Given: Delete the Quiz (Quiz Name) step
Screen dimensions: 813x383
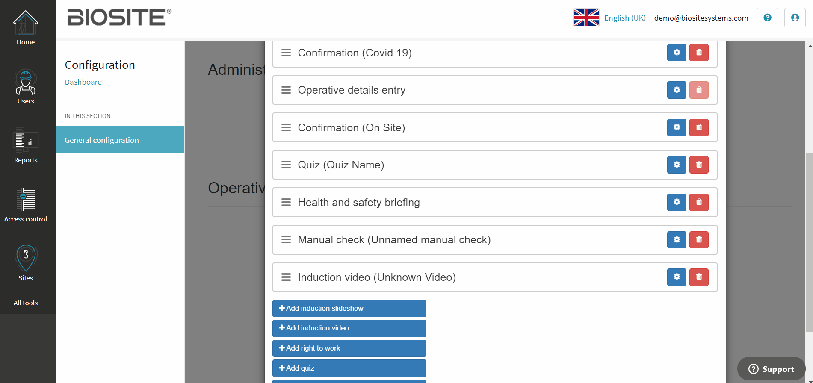Looking at the screenshot, I should (x=699, y=165).
